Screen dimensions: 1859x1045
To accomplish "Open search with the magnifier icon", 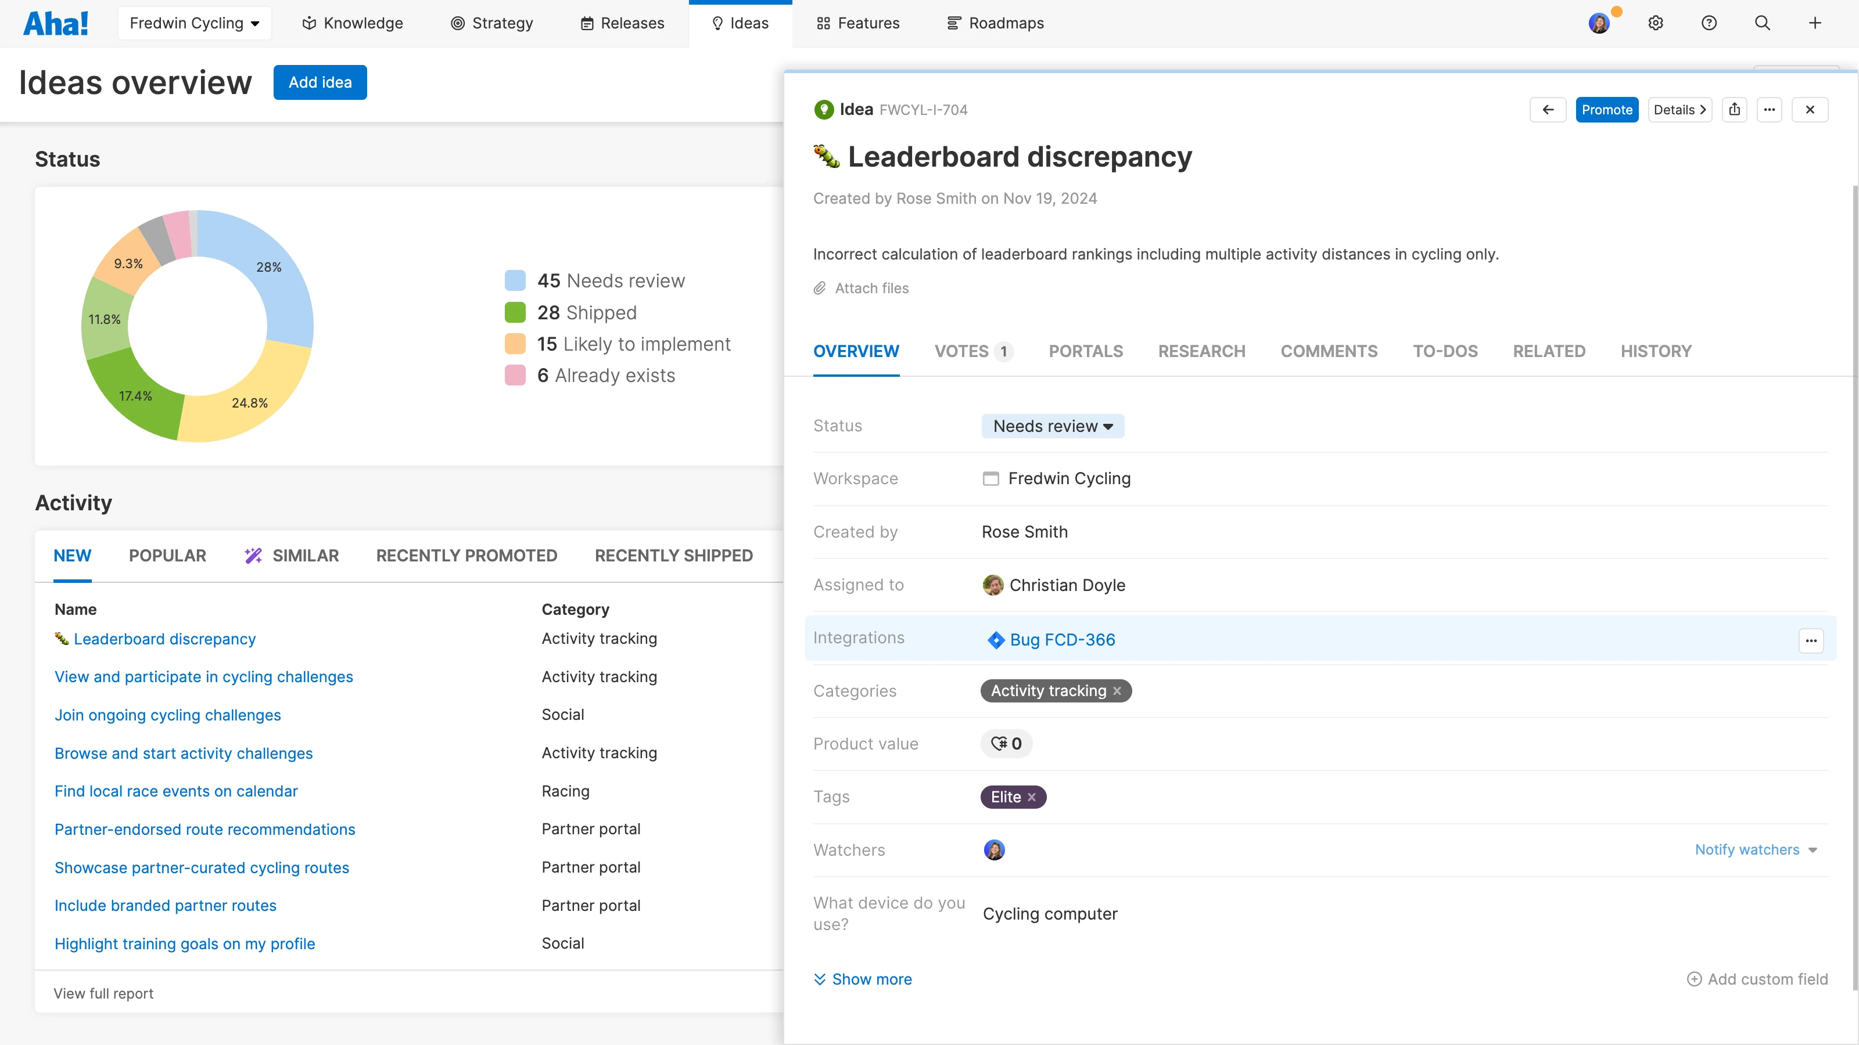I will pyautogui.click(x=1763, y=23).
